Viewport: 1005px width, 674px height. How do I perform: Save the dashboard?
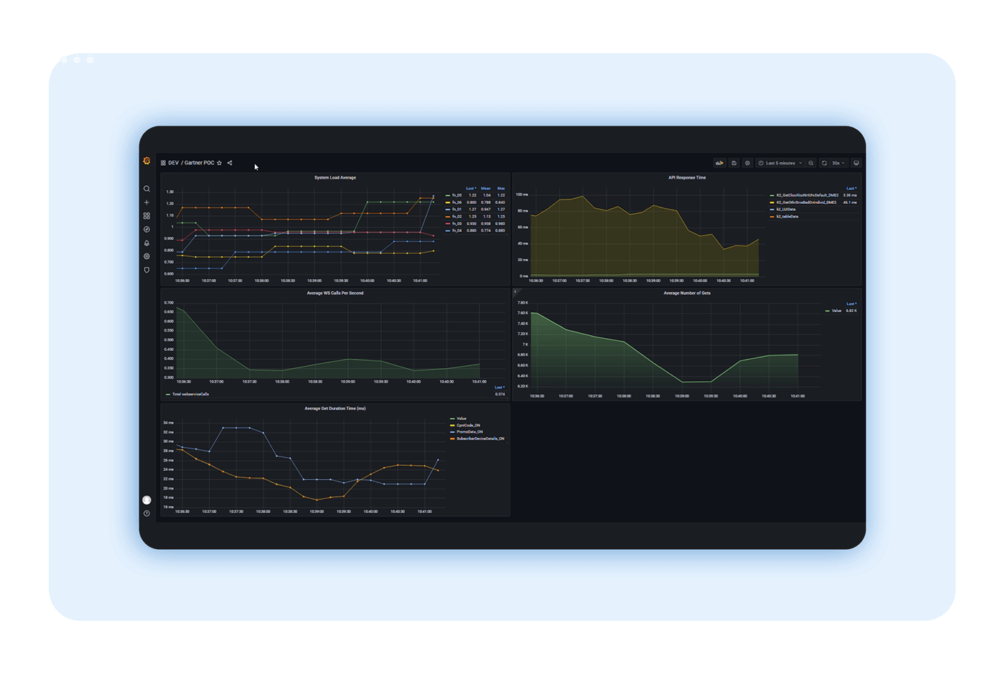pyautogui.click(x=734, y=163)
